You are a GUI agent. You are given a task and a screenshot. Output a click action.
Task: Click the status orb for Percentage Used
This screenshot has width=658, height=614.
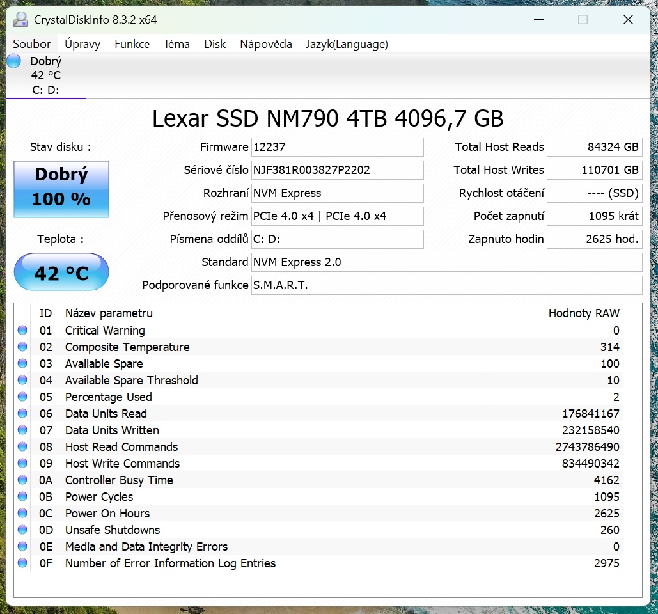22,397
